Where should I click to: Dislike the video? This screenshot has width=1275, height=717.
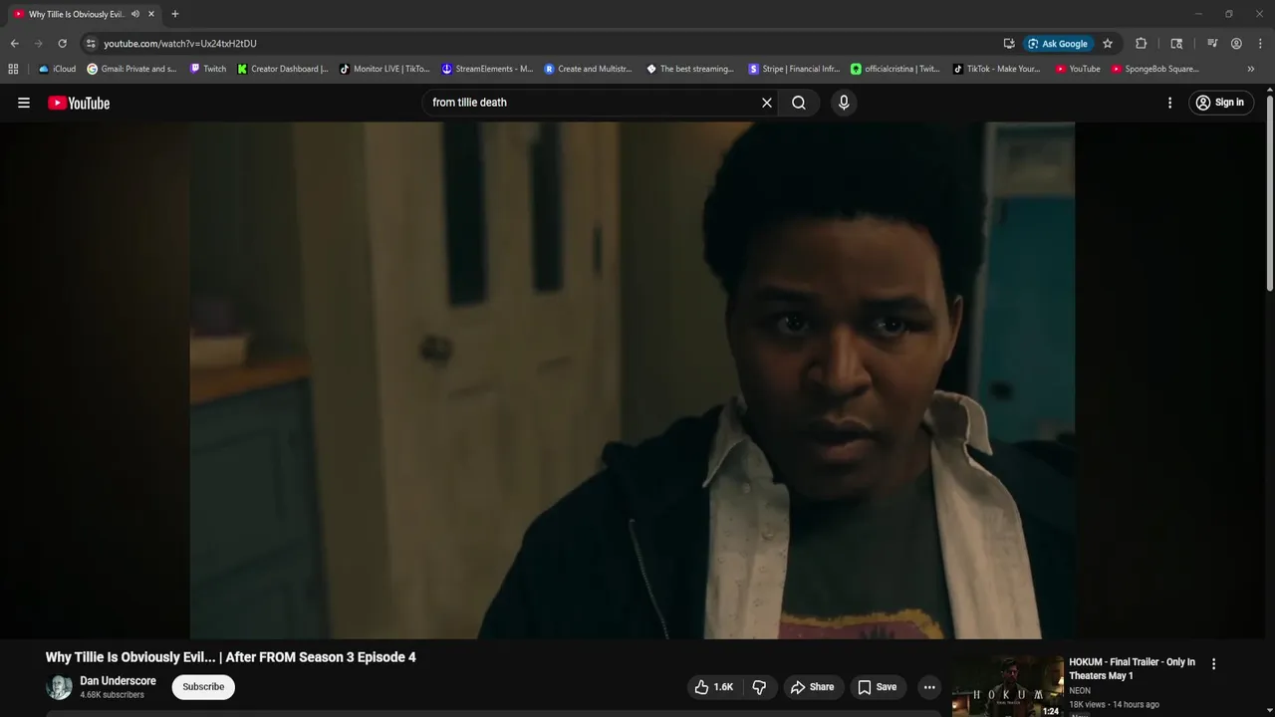click(759, 687)
